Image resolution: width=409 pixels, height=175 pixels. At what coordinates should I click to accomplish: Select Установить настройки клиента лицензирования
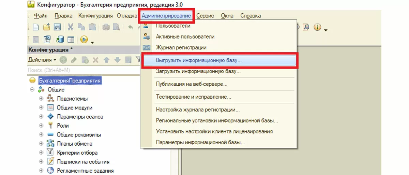coord(218,131)
